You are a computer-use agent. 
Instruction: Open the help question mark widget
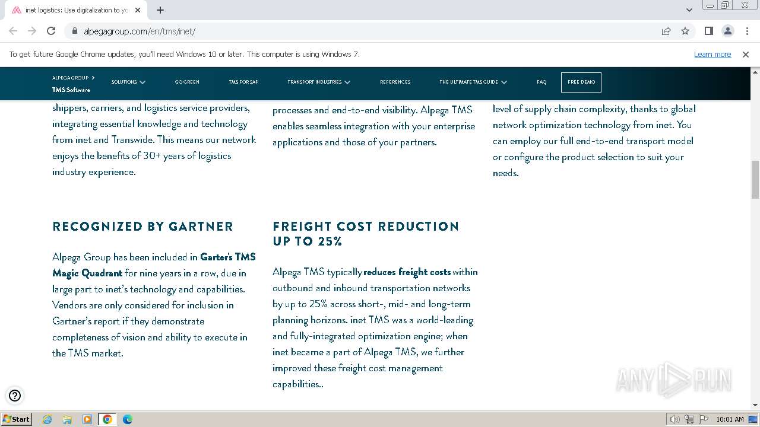(15, 396)
